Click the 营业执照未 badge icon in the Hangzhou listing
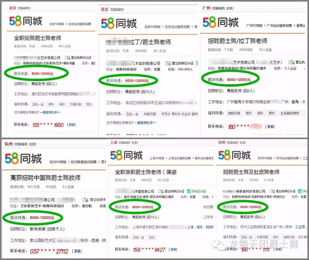 (85, 200)
